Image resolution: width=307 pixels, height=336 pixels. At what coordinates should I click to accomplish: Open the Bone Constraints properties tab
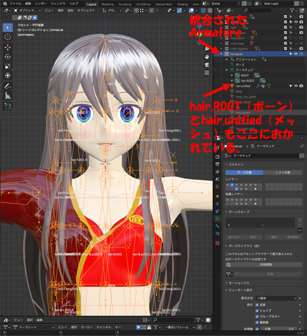(217, 234)
